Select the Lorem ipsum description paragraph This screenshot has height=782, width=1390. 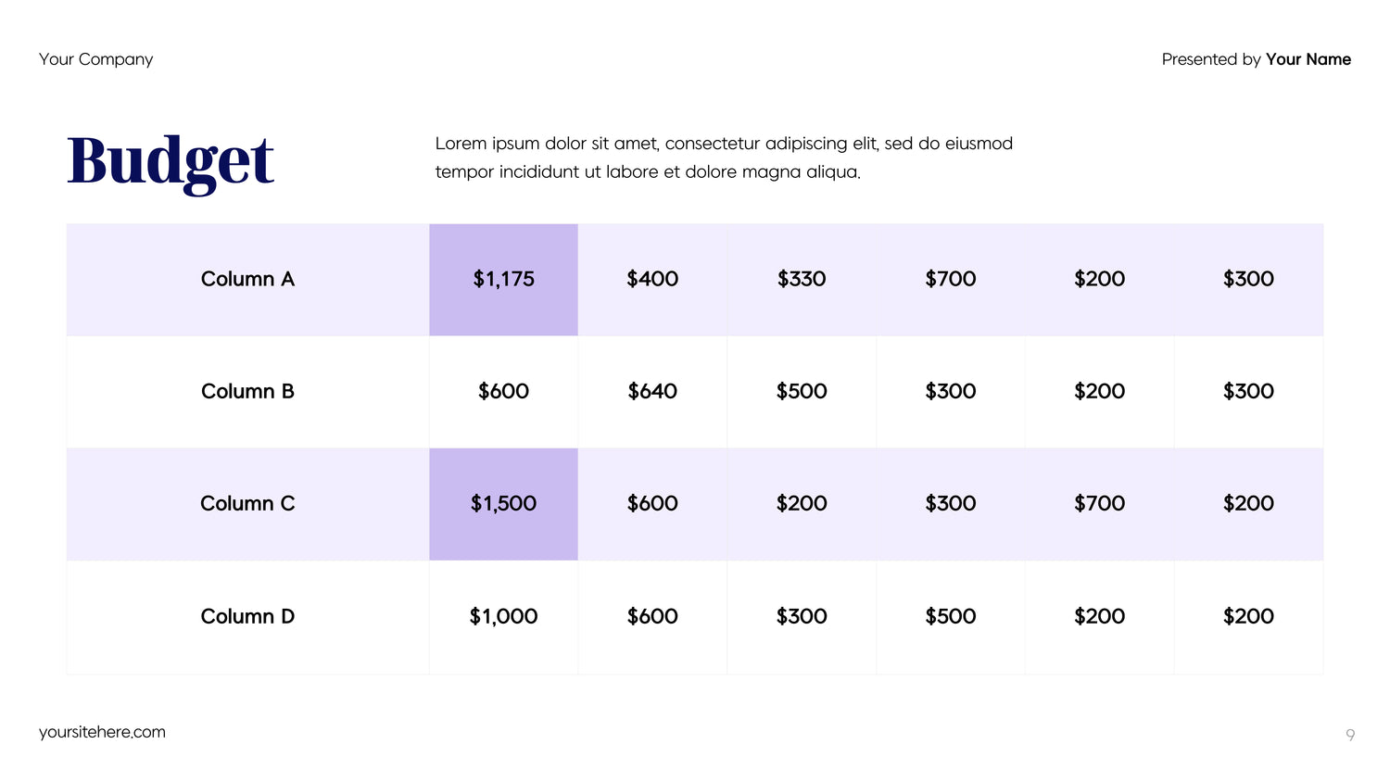pos(724,158)
